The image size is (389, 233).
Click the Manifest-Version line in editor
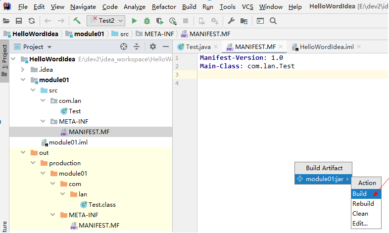(242, 57)
